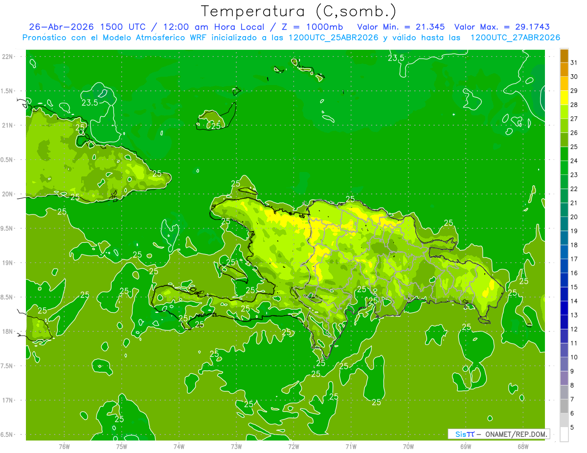
Task: Click the white 5 degree legend swatch
Action: pyautogui.click(x=564, y=434)
